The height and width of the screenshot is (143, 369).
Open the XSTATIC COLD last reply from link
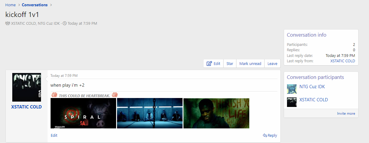(343, 61)
